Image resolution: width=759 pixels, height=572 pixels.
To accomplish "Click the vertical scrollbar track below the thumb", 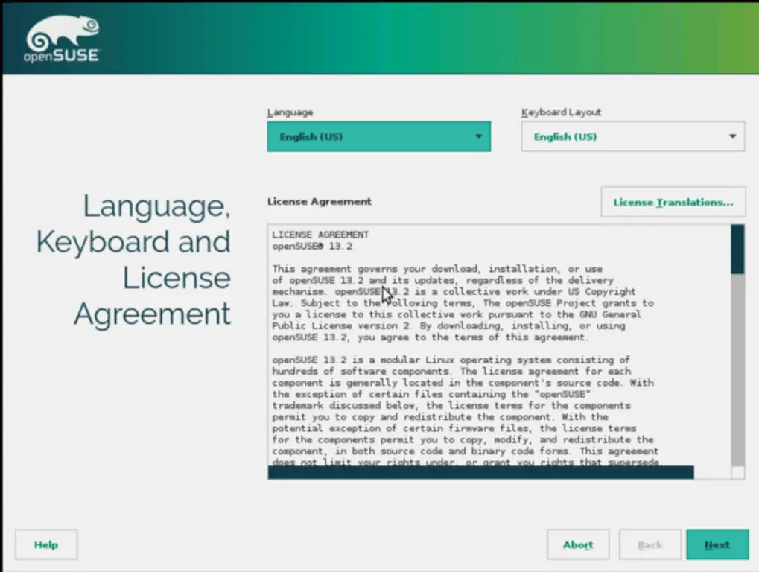I will 737,370.
